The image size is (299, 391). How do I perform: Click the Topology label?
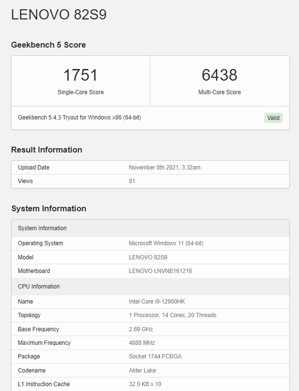(x=29, y=315)
